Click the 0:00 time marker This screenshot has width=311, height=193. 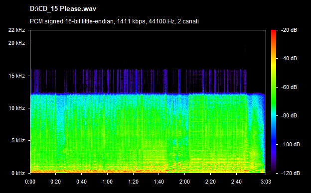click(30, 182)
